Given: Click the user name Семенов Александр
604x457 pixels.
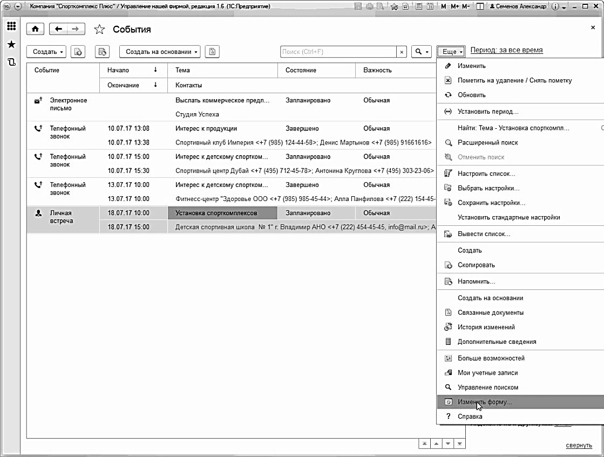Looking at the screenshot, I should pyautogui.click(x=518, y=6).
